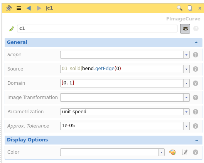Click the edit color pencil icon
The width and height of the screenshot is (204, 163).
[185, 152]
